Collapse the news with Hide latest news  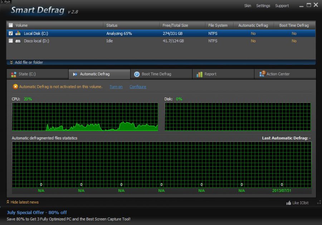(x=23, y=202)
